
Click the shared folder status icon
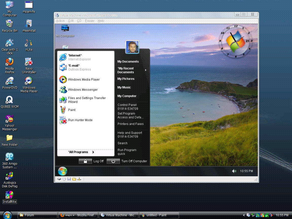(x=74, y=179)
